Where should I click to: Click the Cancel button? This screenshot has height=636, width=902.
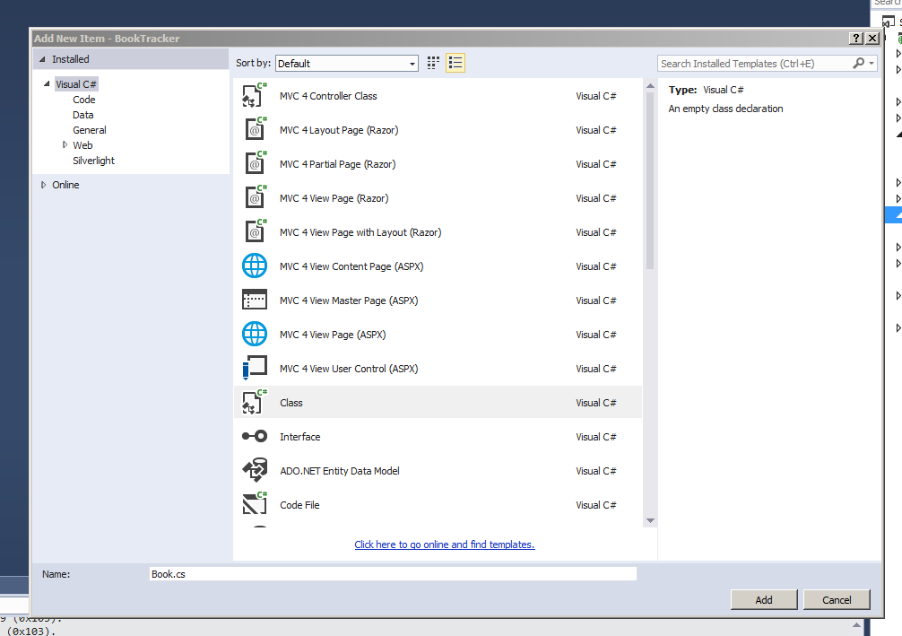837,600
